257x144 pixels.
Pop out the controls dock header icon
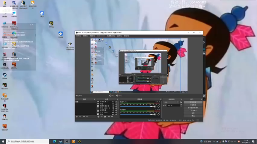[201, 99]
